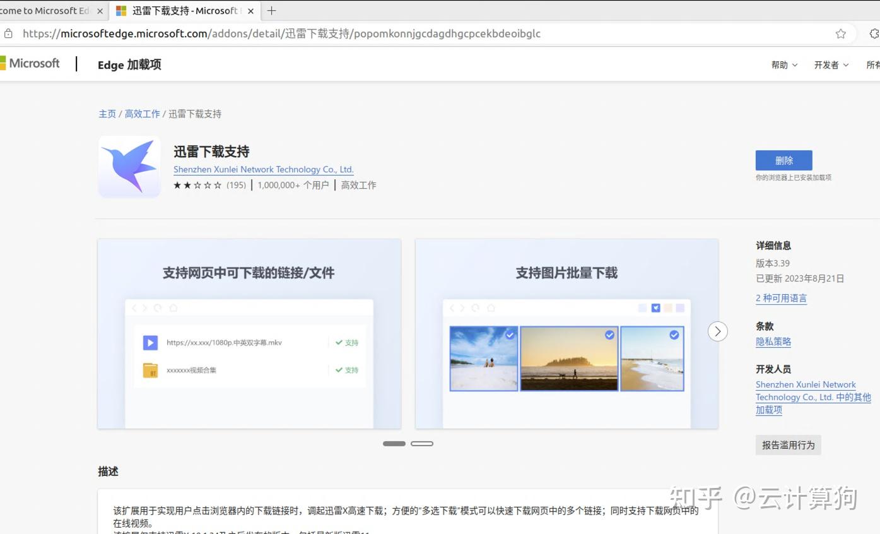The height and width of the screenshot is (534, 880).
Task: Show next screenshot with arrow button
Action: click(x=717, y=331)
